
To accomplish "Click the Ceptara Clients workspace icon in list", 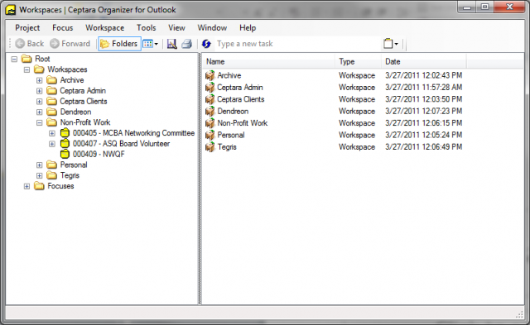I will tap(210, 99).
